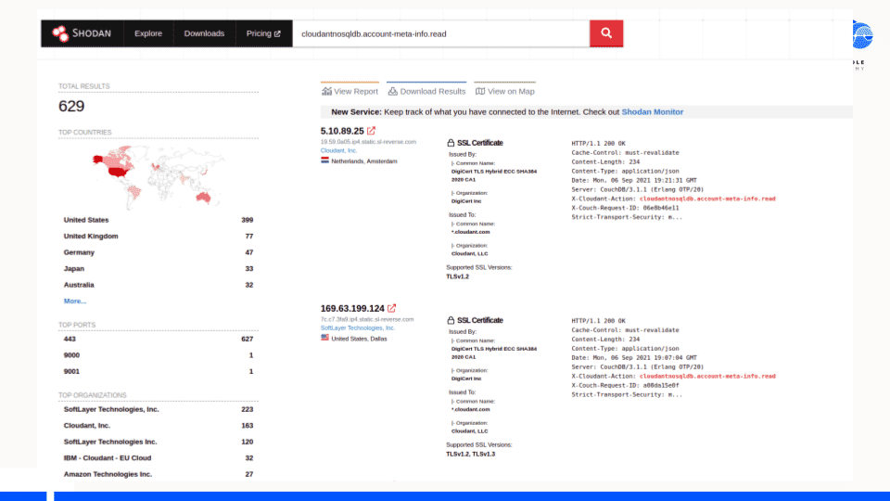Image resolution: width=890 pixels, height=501 pixels.
Task: Click the Cloudant, Inc. organization link
Action: (x=339, y=150)
